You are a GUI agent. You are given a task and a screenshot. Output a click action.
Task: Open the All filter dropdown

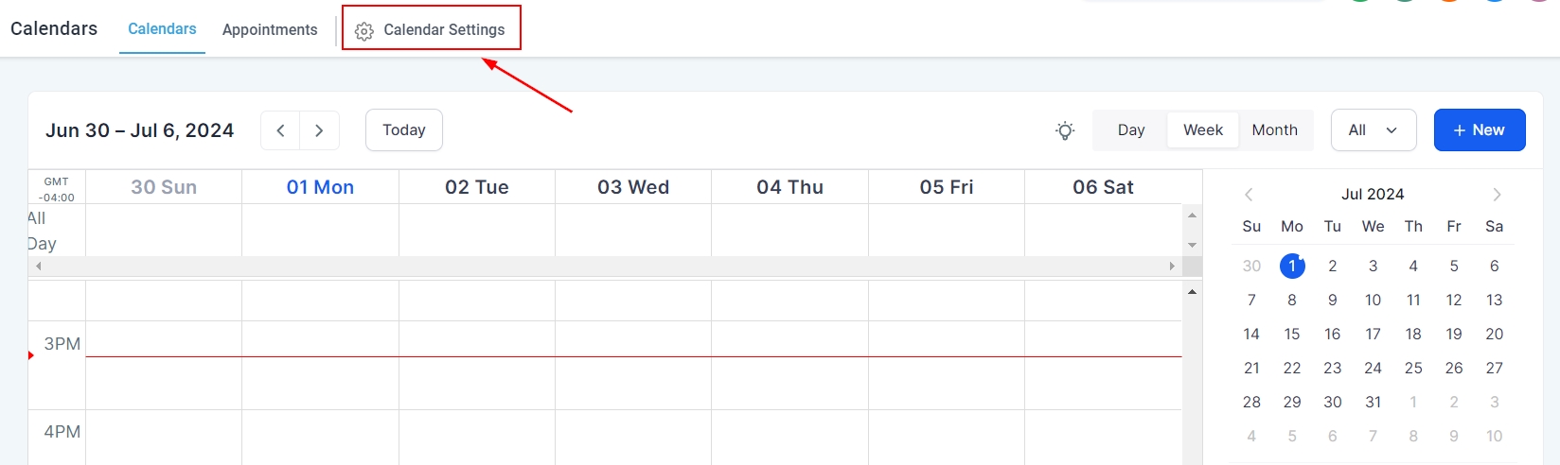1373,130
